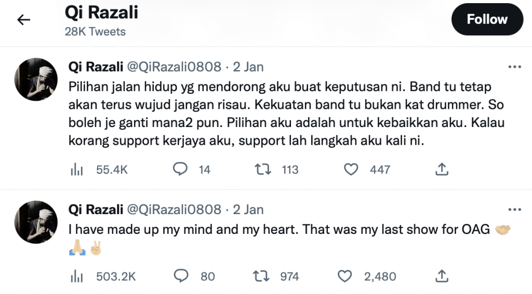Click the Qi Razali name on second tweet

coord(96,209)
